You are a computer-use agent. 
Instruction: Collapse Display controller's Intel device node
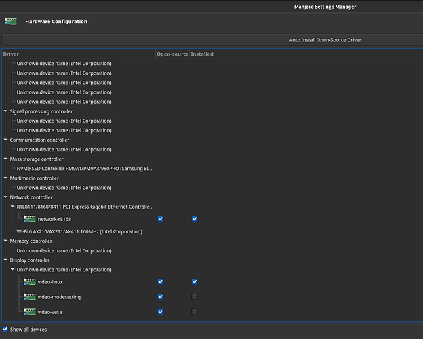coord(12,269)
